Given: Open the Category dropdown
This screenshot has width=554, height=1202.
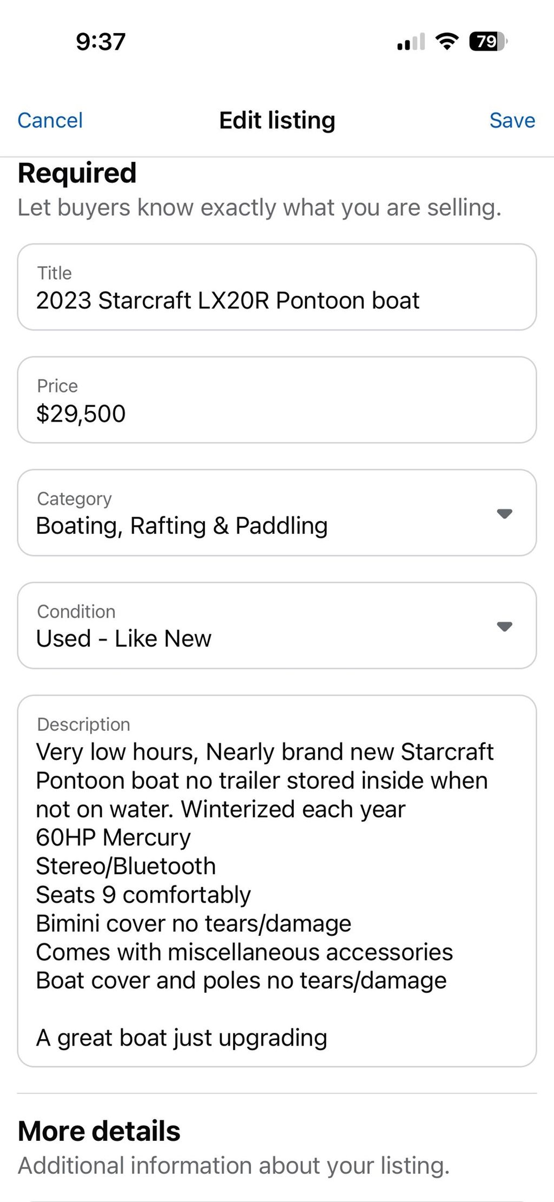Looking at the screenshot, I should 276,513.
